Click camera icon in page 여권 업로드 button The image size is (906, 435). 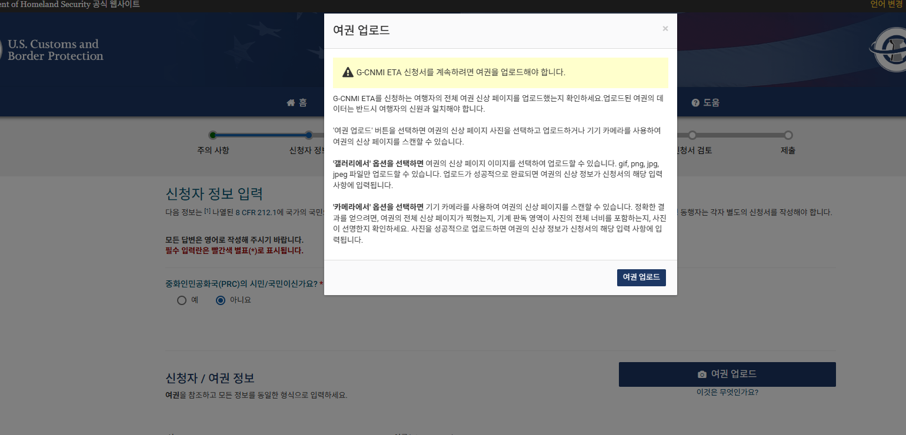pos(702,374)
